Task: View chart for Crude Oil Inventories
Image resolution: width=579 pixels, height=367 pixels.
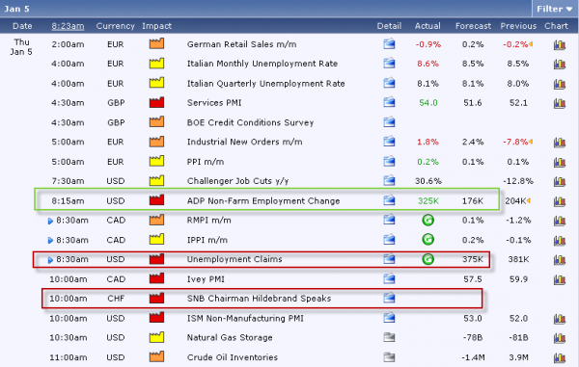Action: [x=560, y=357]
